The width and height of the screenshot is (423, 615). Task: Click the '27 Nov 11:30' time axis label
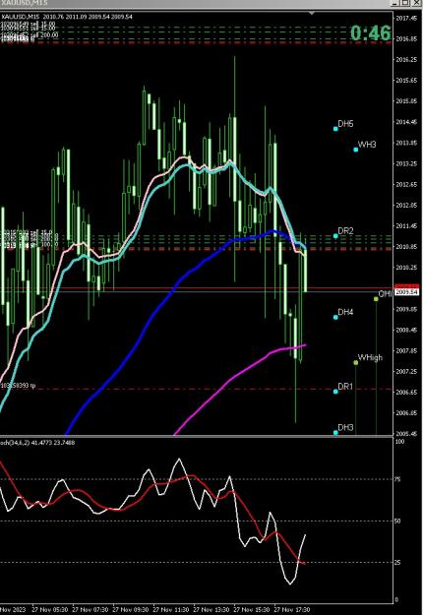coord(170,610)
